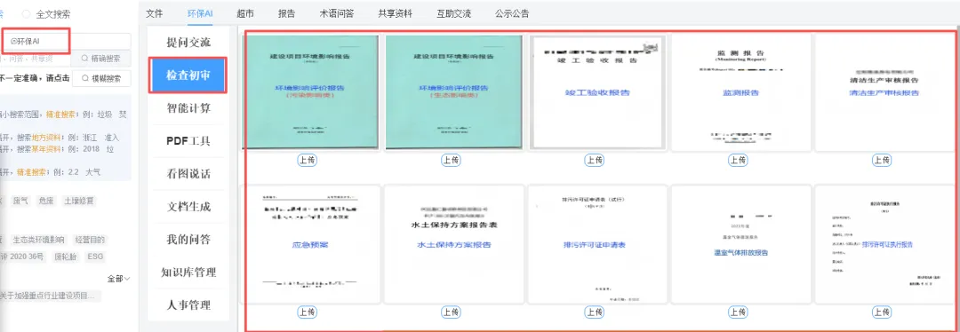The width and height of the screenshot is (960, 332).
Task: Open the 互助交流 tab
Action: [x=453, y=13]
